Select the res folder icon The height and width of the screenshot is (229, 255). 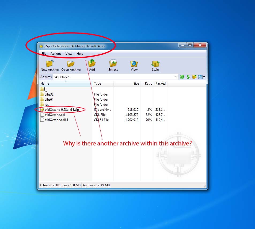42,104
